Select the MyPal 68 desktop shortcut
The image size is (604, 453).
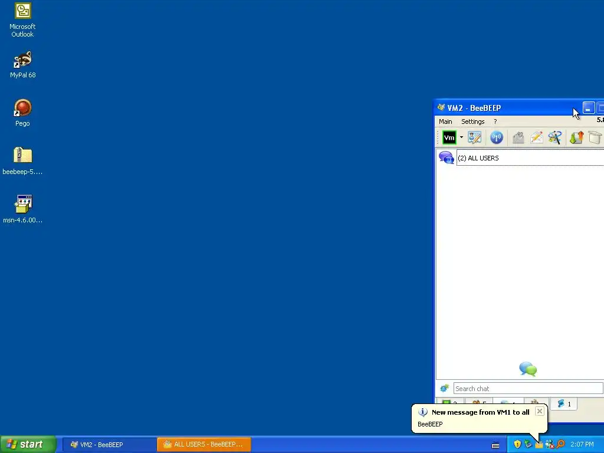tap(22, 65)
